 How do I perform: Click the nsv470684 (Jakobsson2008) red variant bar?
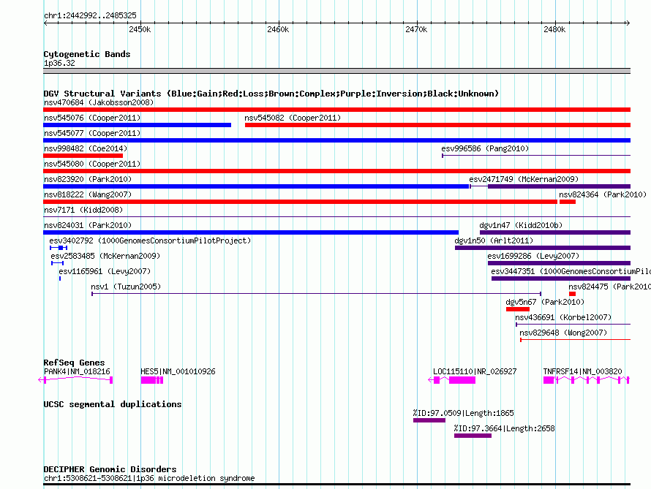point(336,110)
